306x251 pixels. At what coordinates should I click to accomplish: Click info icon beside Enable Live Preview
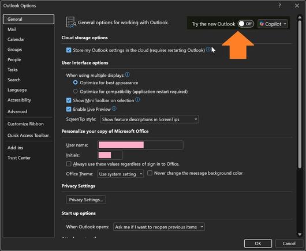(114, 108)
